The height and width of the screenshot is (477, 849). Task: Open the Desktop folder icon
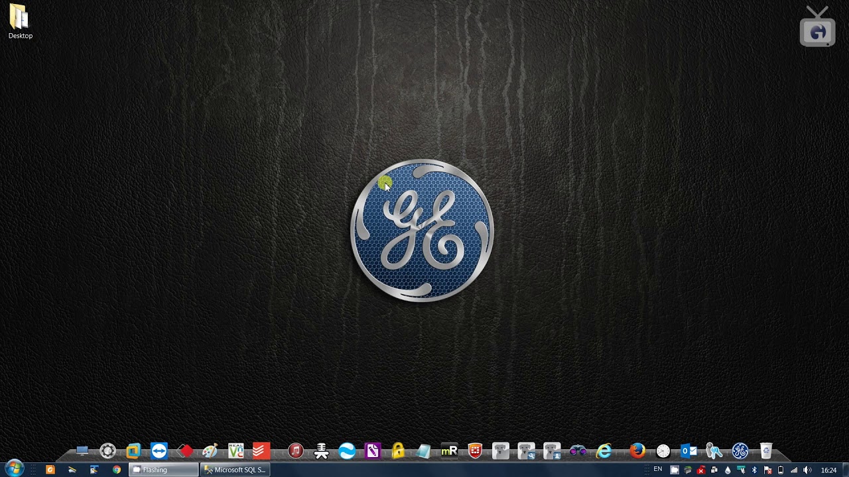click(20, 21)
